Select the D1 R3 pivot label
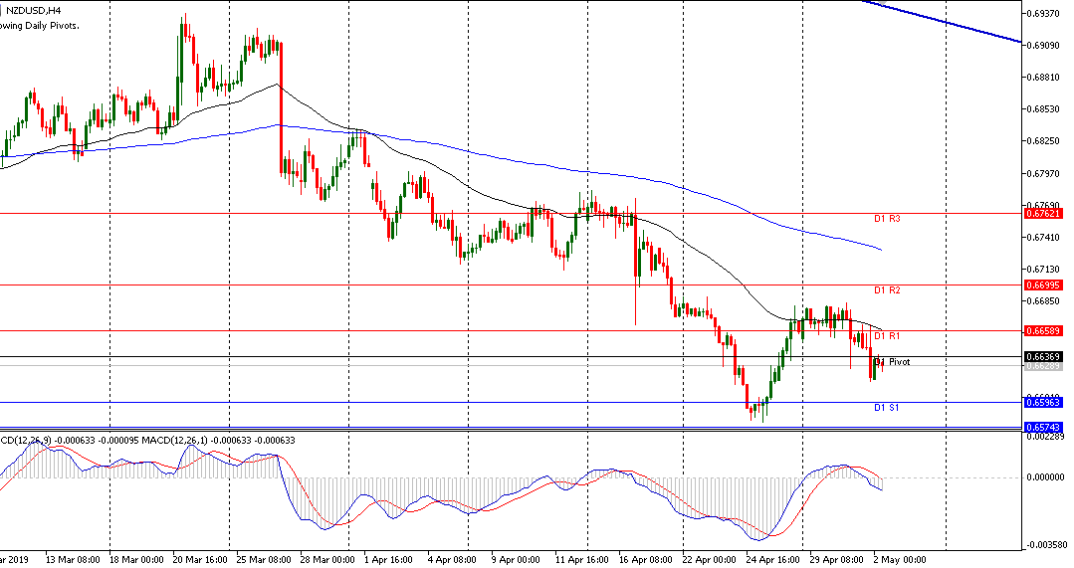Viewport: 1074px width, 568px height. coord(887,218)
